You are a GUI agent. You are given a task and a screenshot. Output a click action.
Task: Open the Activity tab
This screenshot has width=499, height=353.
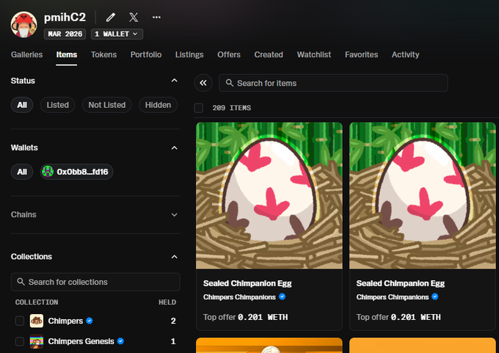tap(405, 55)
